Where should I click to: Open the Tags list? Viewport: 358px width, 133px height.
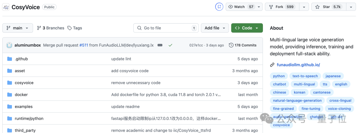pyautogui.click(x=75, y=28)
